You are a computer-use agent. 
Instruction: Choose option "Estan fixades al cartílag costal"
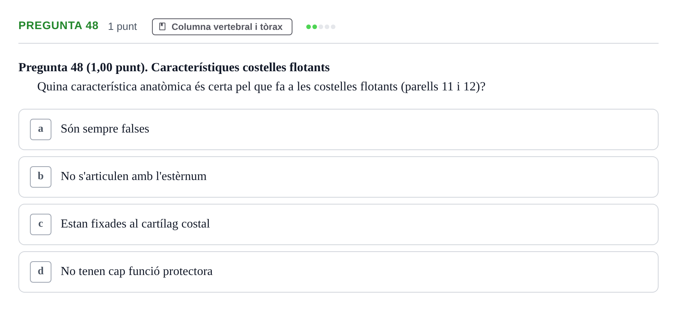pyautogui.click(x=338, y=224)
